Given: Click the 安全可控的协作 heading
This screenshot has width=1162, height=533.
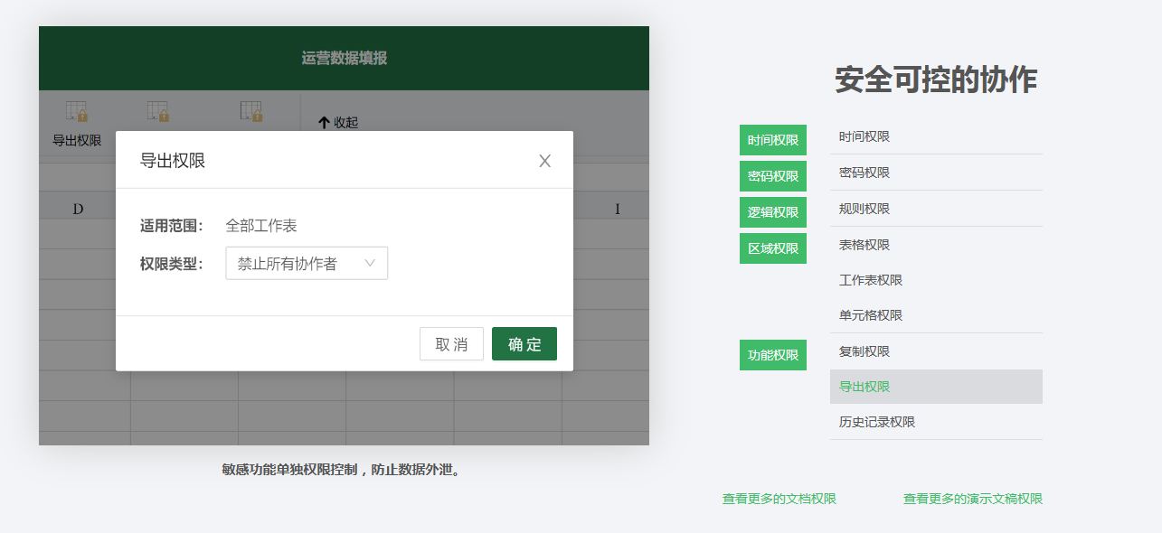Looking at the screenshot, I should (x=936, y=80).
